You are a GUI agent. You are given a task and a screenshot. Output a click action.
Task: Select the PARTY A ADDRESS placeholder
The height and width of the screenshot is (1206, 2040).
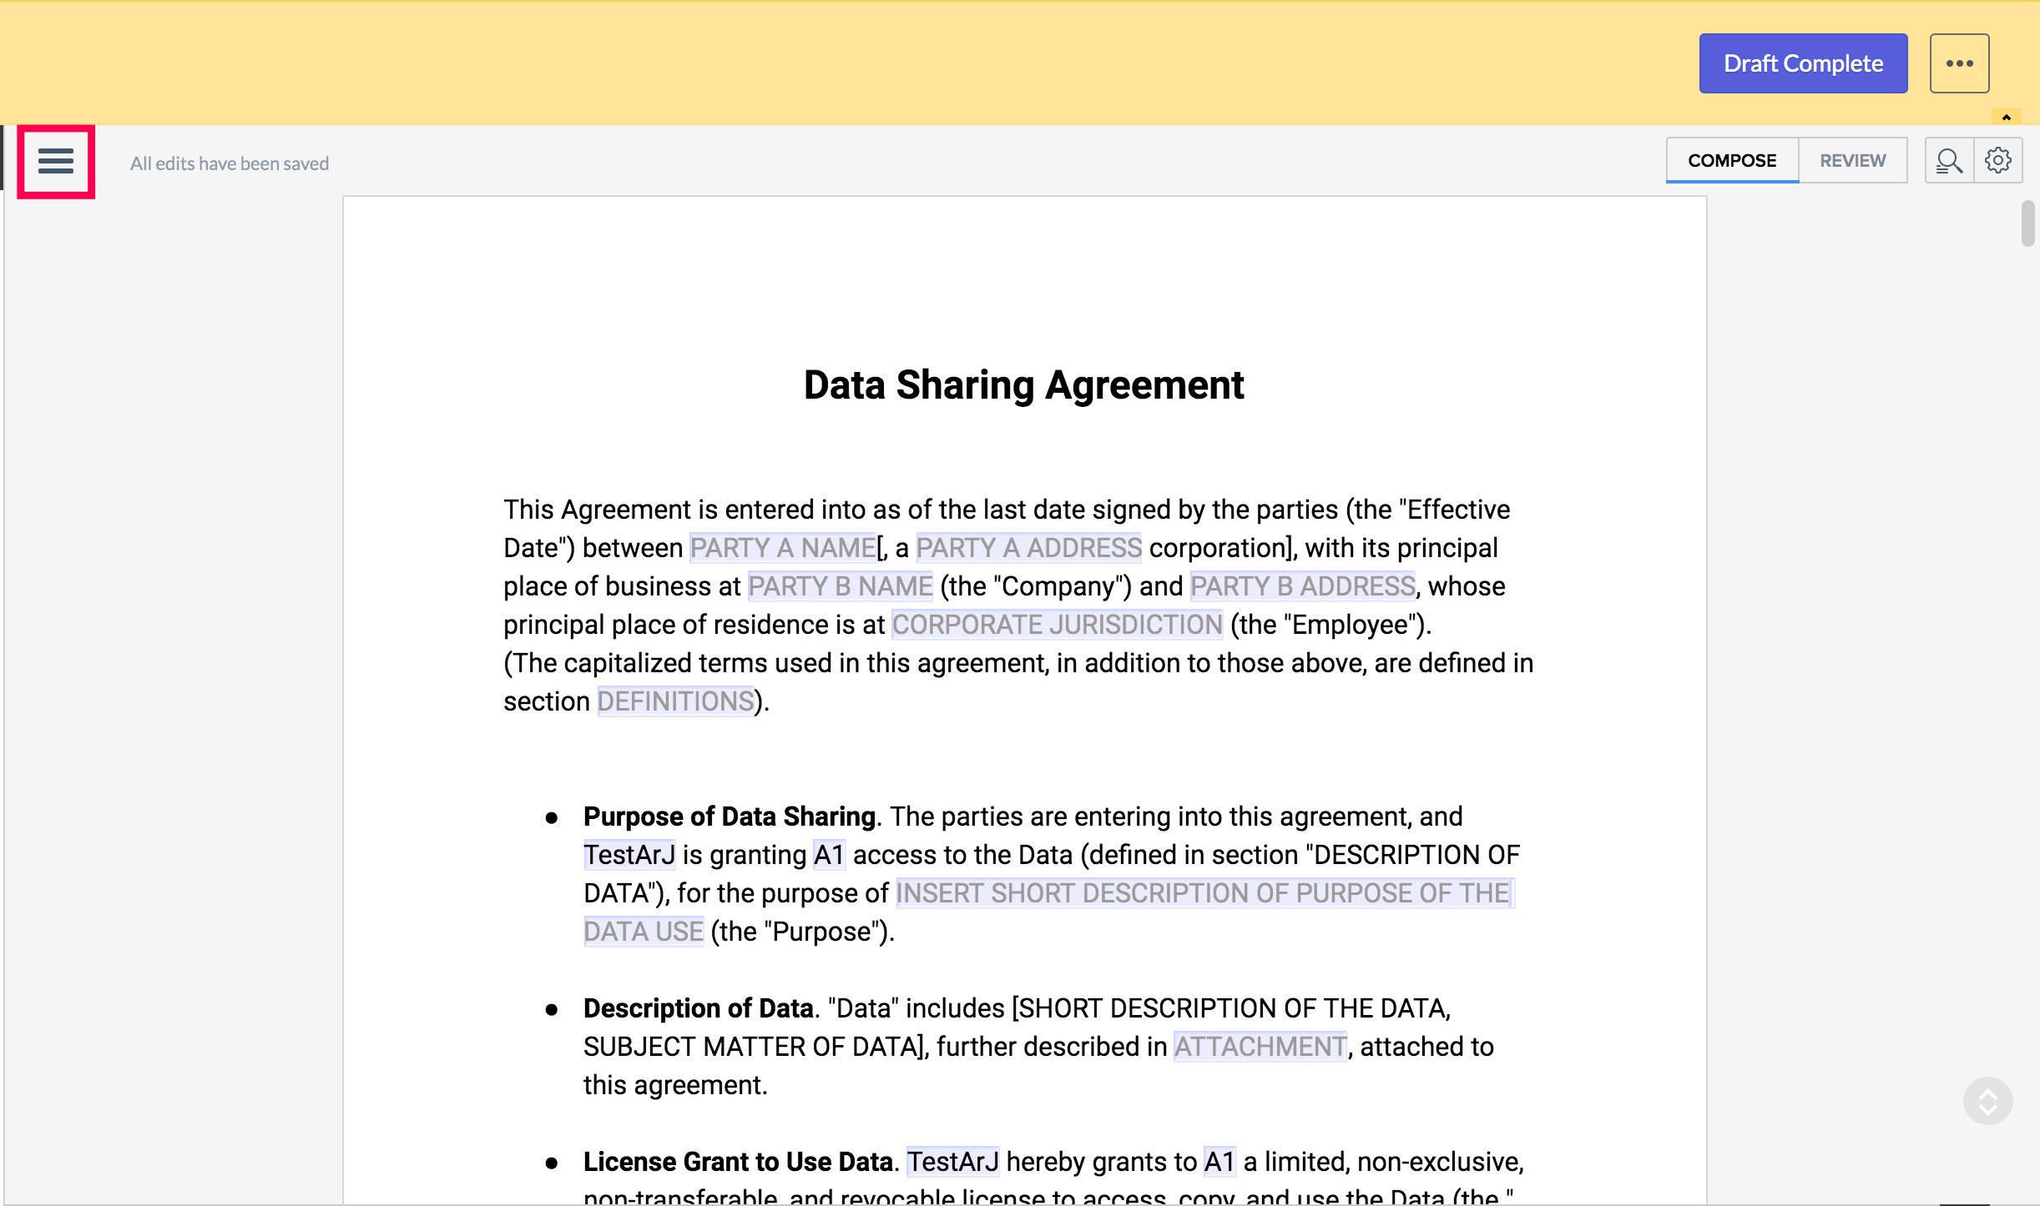coord(1028,547)
